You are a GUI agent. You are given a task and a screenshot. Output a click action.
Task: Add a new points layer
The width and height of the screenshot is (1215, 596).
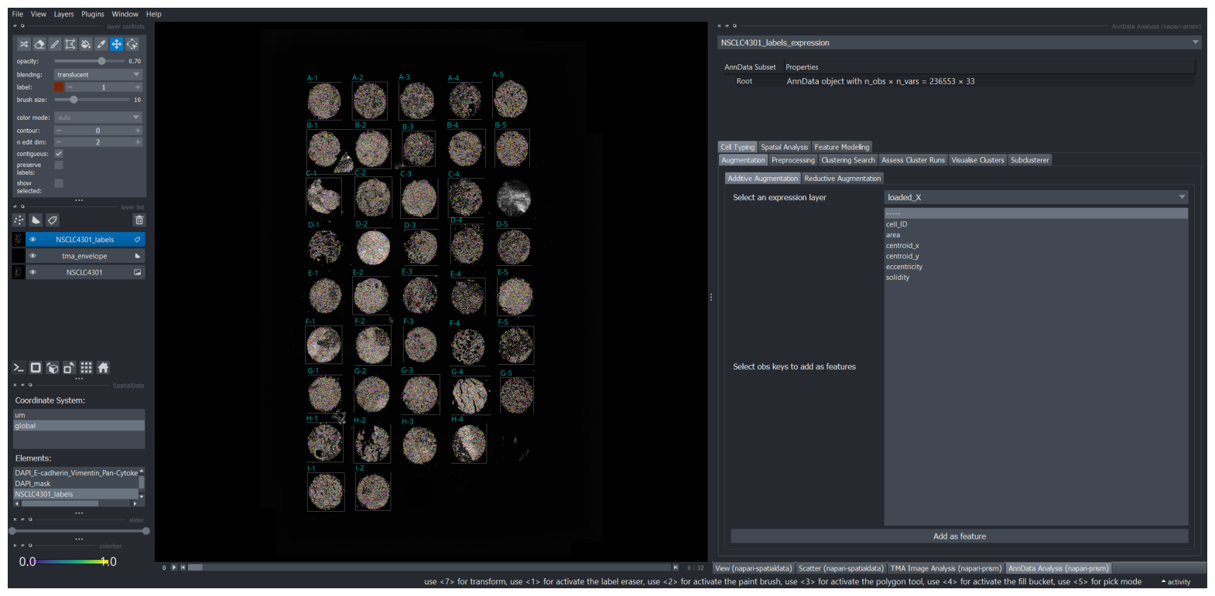(19, 220)
